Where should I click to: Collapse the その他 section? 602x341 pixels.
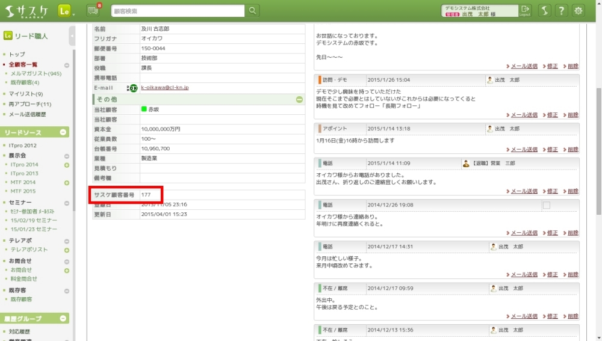click(299, 99)
